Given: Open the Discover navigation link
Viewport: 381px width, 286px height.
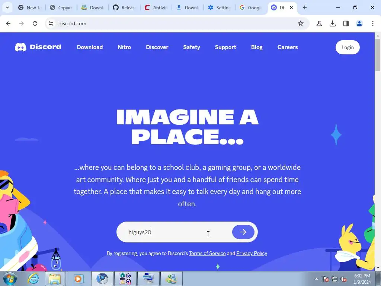Looking at the screenshot, I should pos(157,47).
